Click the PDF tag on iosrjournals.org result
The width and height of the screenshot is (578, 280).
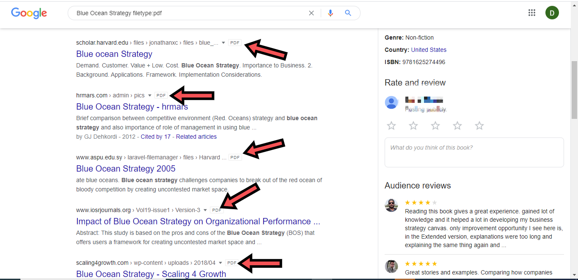(217, 210)
